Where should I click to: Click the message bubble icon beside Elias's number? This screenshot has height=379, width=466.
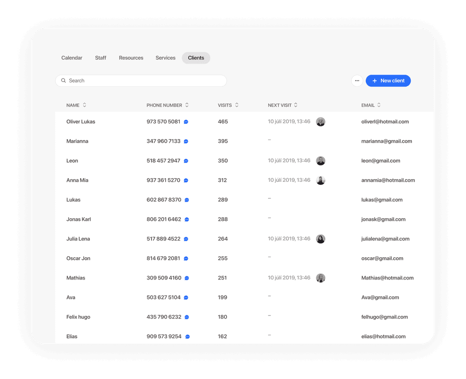pos(188,336)
